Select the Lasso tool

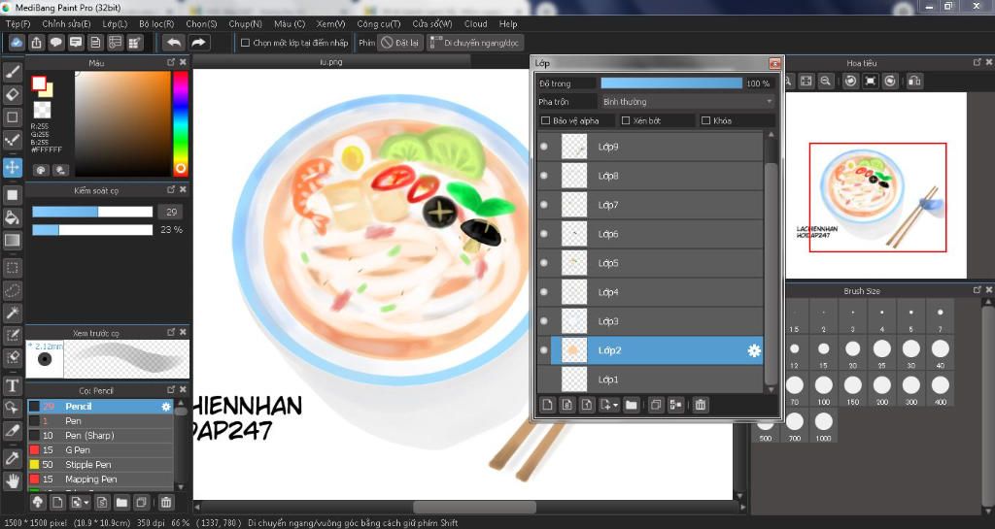tap(12, 290)
